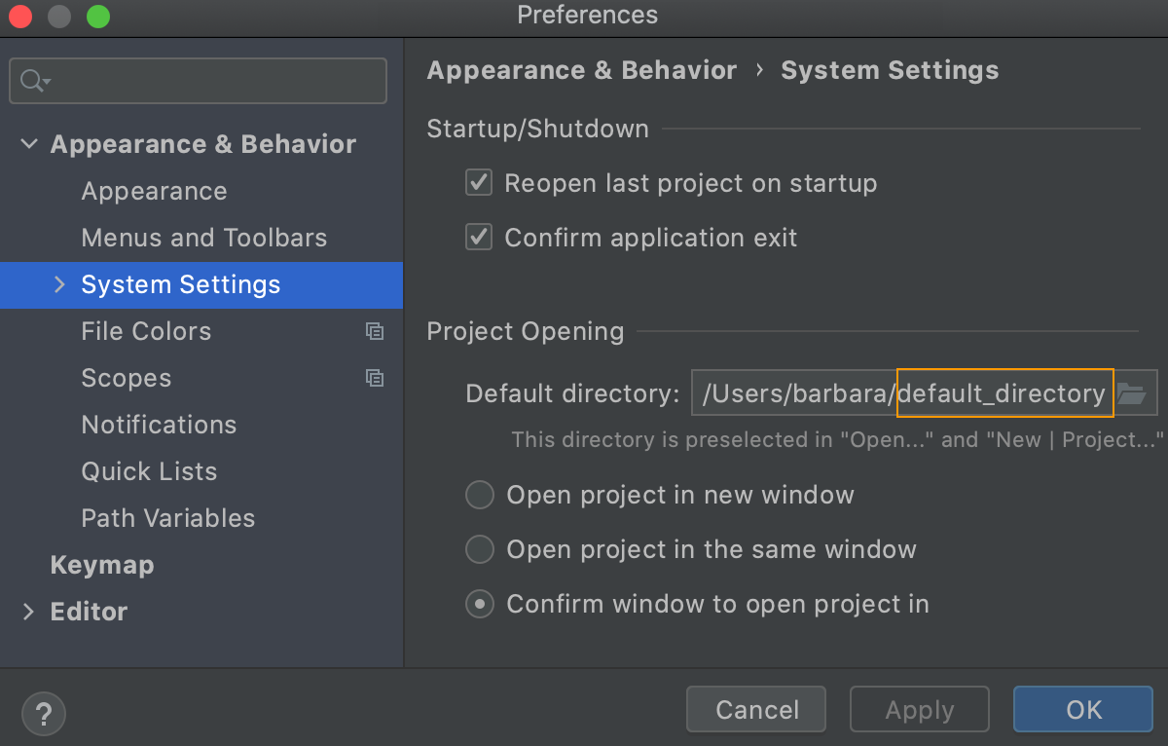Viewport: 1168px width, 746px height.
Task: Collapse the Appearance & Behavior section
Action: (28, 143)
